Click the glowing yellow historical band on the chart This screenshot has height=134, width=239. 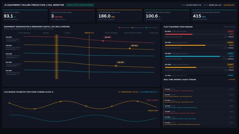[57, 57]
